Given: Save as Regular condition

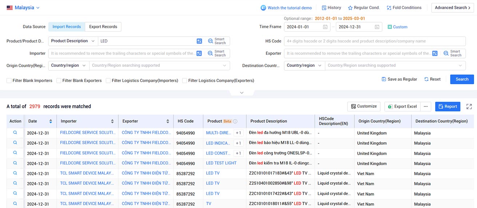Looking at the screenshot, I should (x=399, y=79).
